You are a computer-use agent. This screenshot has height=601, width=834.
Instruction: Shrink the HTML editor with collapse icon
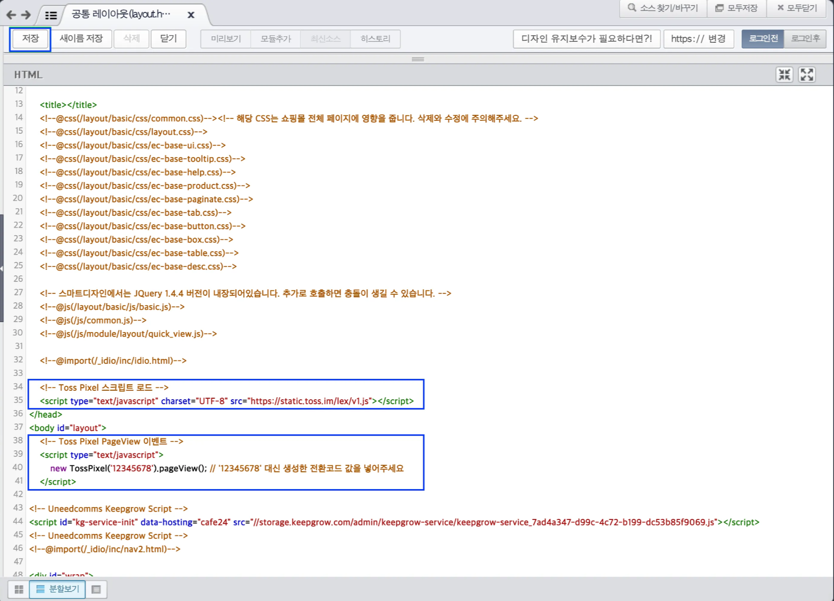[784, 75]
